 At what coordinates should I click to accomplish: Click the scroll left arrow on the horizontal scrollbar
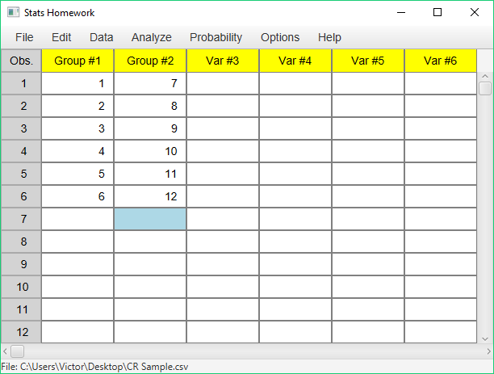point(5,351)
